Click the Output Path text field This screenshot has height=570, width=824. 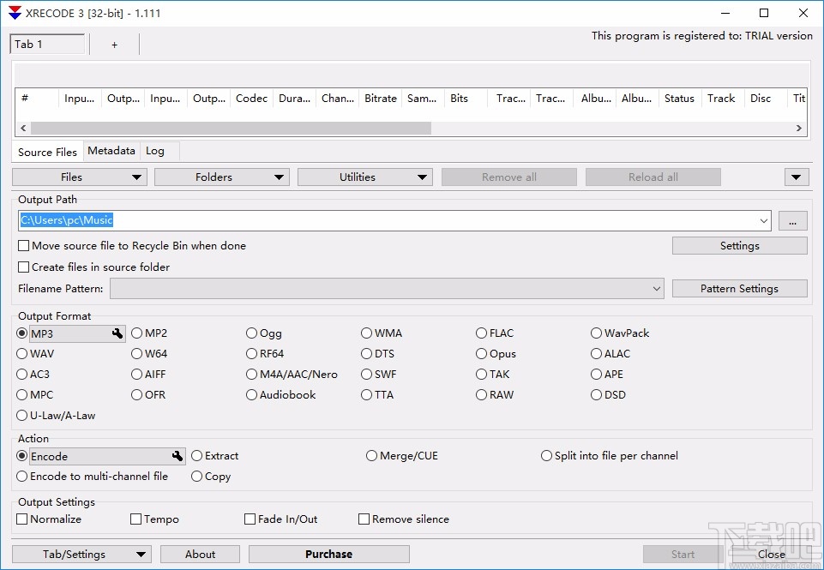(386, 221)
